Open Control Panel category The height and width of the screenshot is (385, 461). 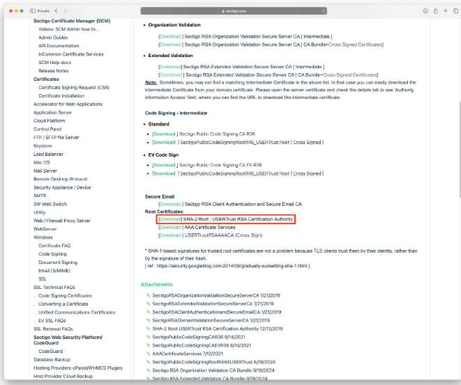pos(47,129)
